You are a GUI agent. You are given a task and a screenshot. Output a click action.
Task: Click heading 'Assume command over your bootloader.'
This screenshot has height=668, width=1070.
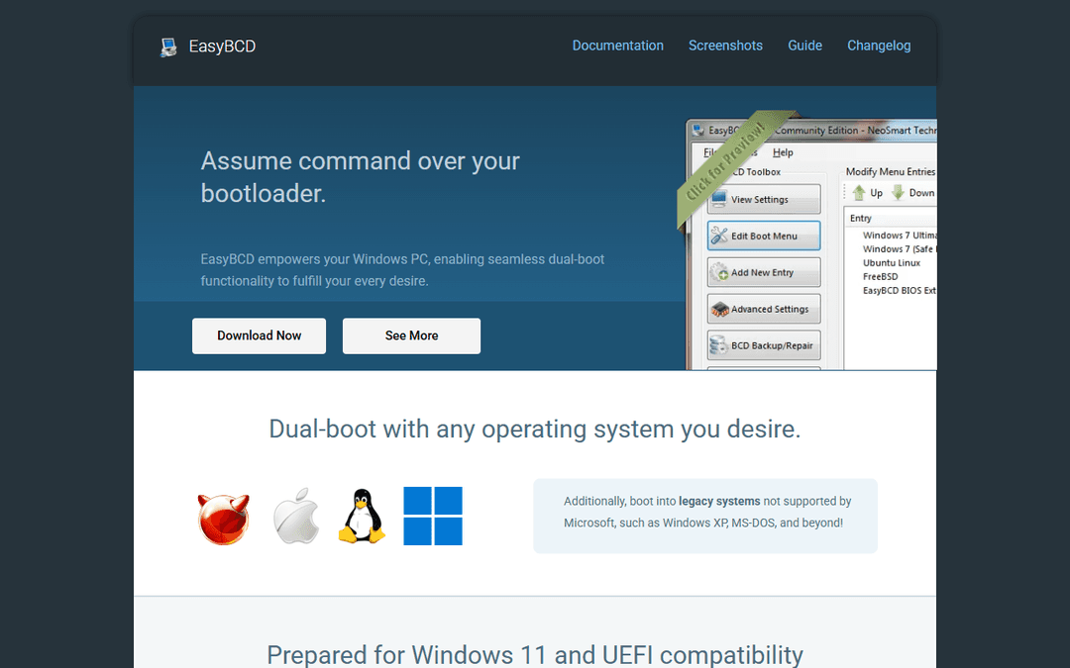pyautogui.click(x=361, y=177)
